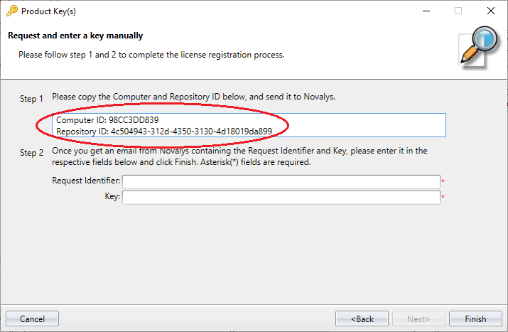Viewport: 508px width, 332px height.
Task: Click the key icon in the title bar
Action: 11,11
